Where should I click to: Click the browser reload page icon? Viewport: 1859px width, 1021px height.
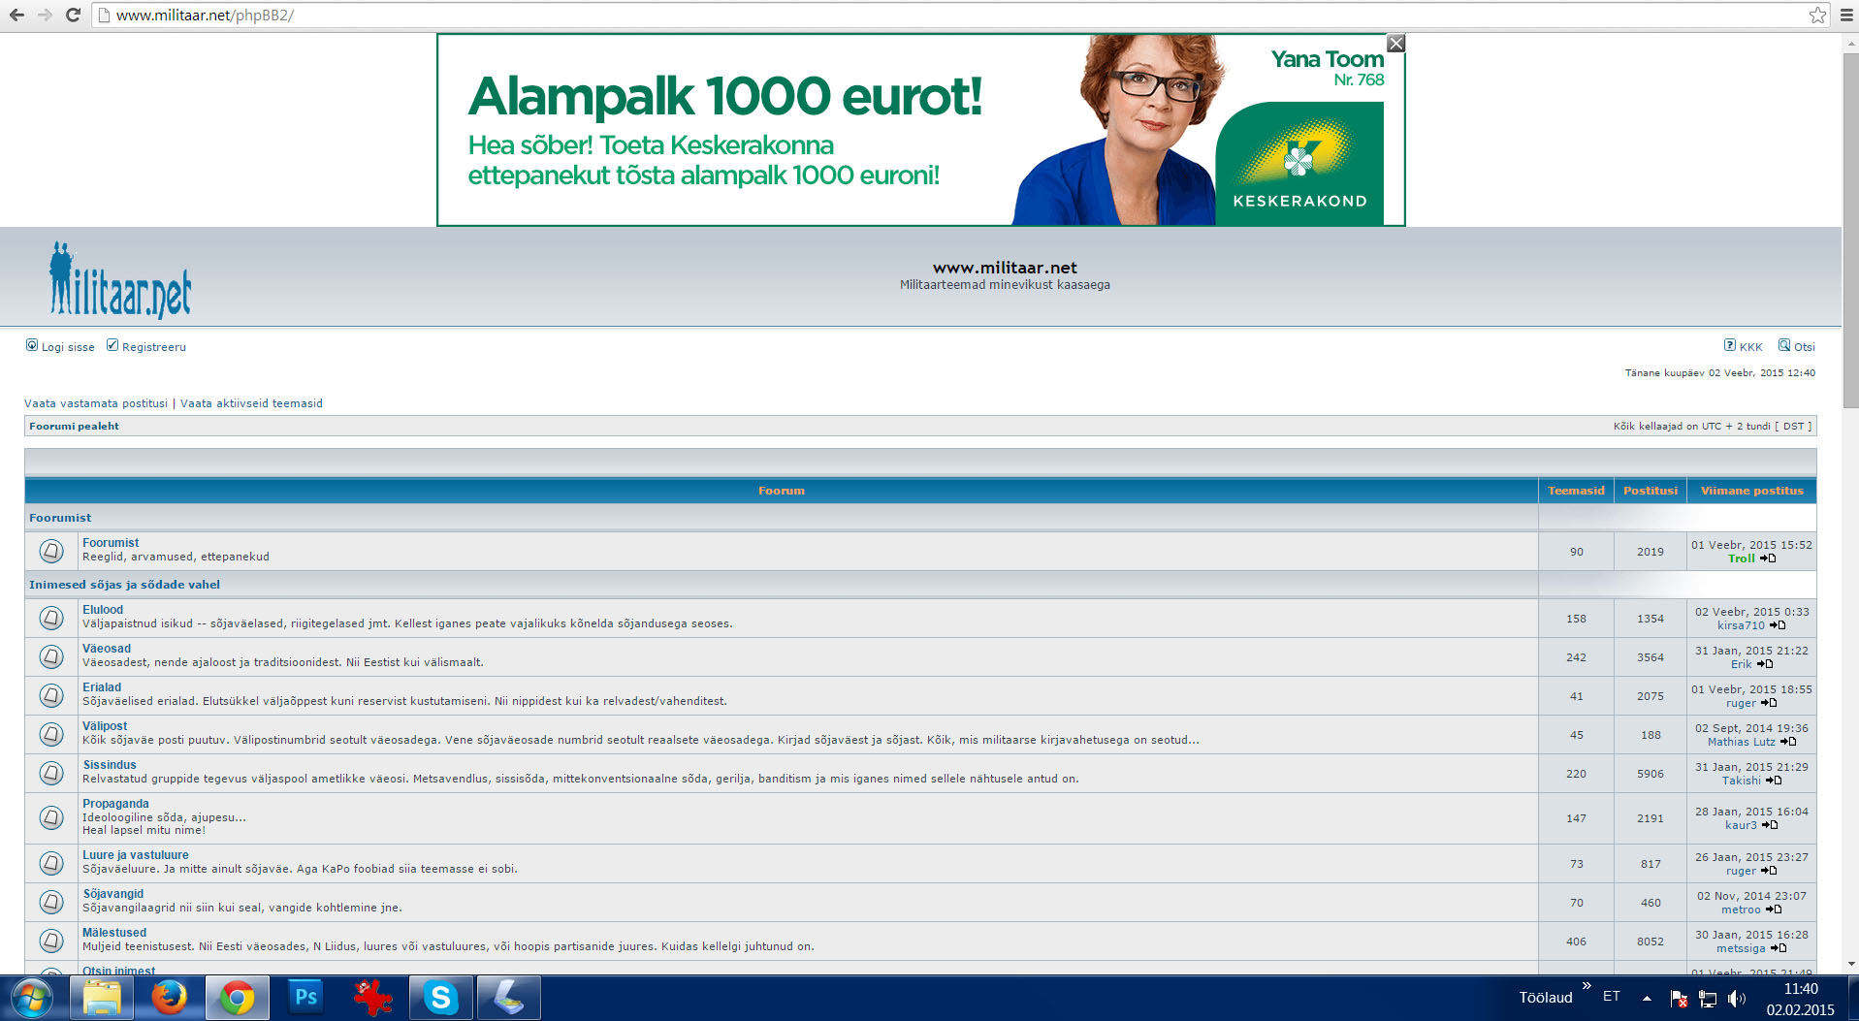[73, 16]
